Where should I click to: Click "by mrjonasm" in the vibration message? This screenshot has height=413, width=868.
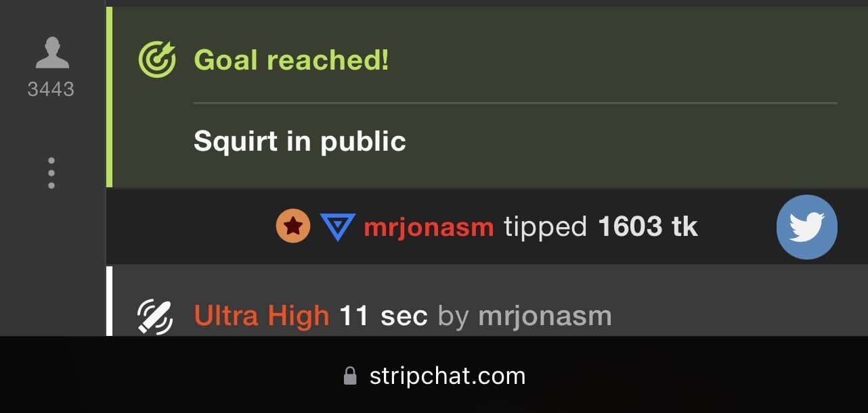[525, 316]
